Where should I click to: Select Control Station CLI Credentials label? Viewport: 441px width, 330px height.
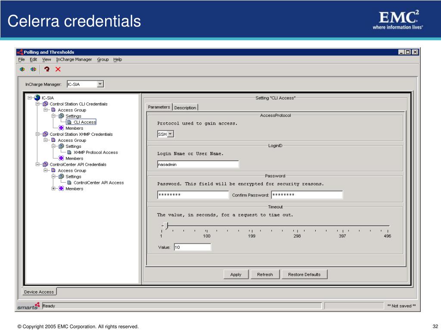(78, 104)
